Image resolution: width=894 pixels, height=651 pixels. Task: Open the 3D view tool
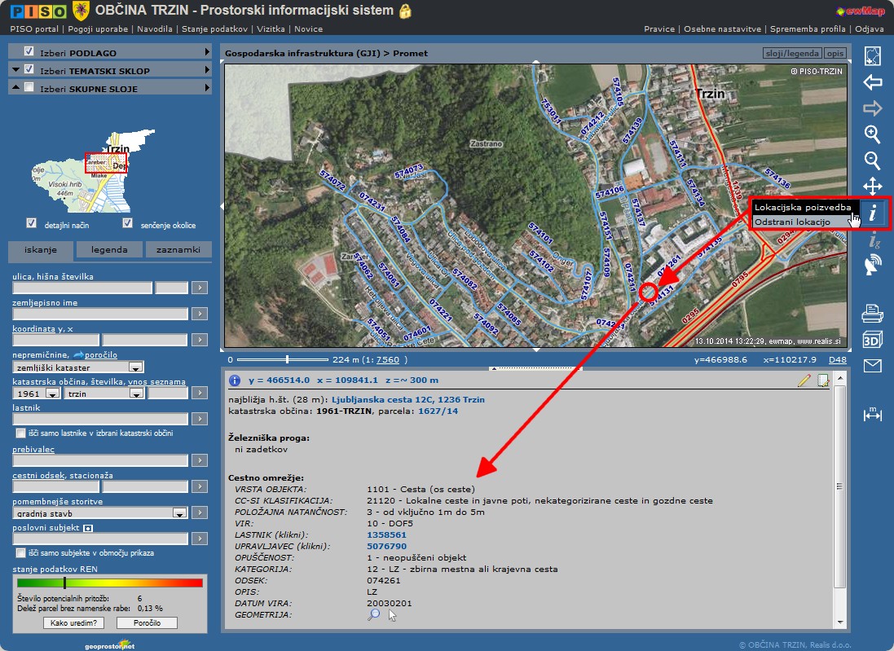click(x=872, y=339)
